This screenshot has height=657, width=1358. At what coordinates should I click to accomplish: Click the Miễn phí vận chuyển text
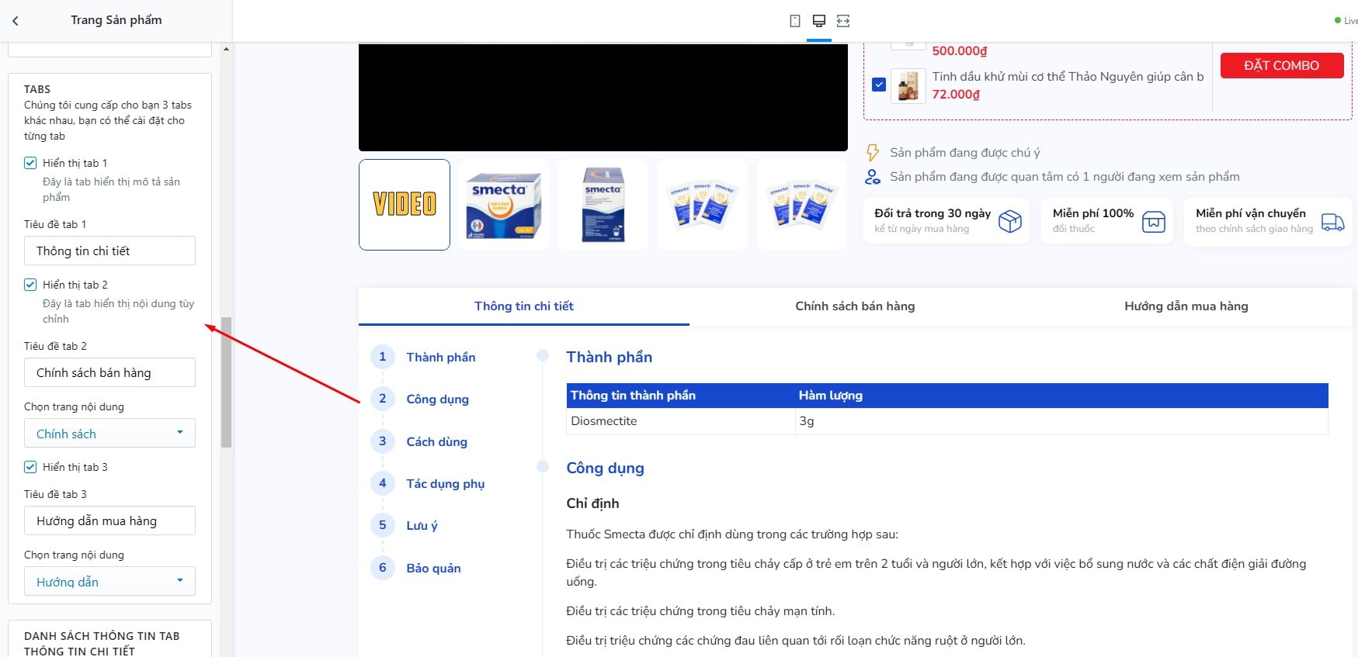click(x=1251, y=213)
